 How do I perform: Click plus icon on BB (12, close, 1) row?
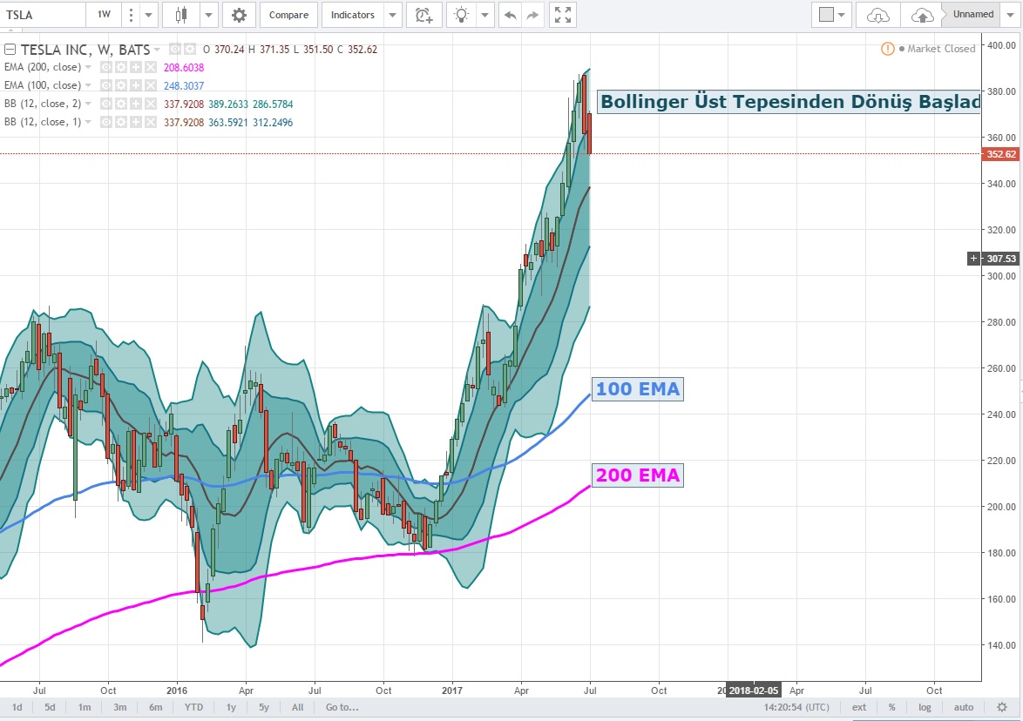[136, 122]
